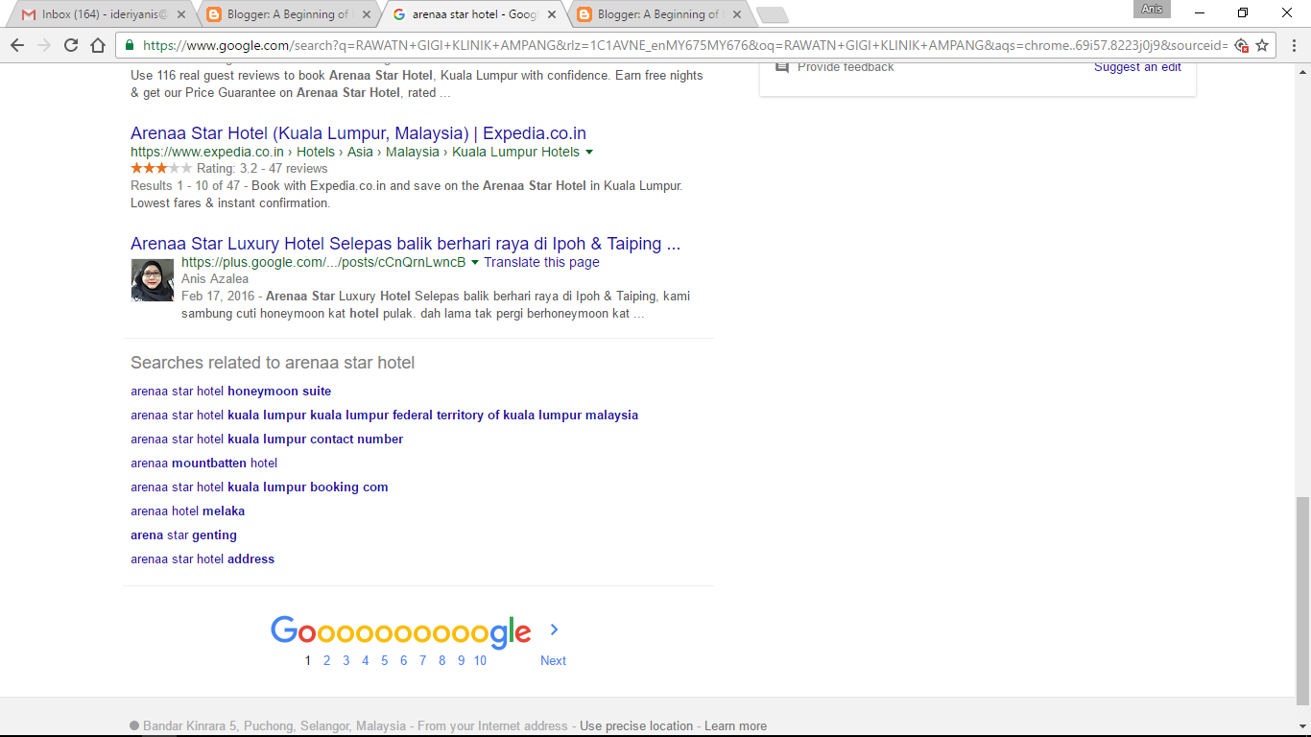Search arena star genting
The height and width of the screenshot is (737, 1311).
click(x=183, y=535)
